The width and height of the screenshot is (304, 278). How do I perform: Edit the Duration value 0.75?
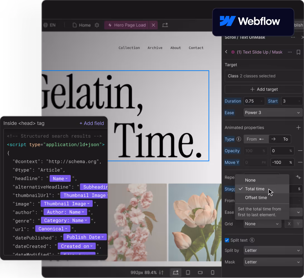[254, 101]
